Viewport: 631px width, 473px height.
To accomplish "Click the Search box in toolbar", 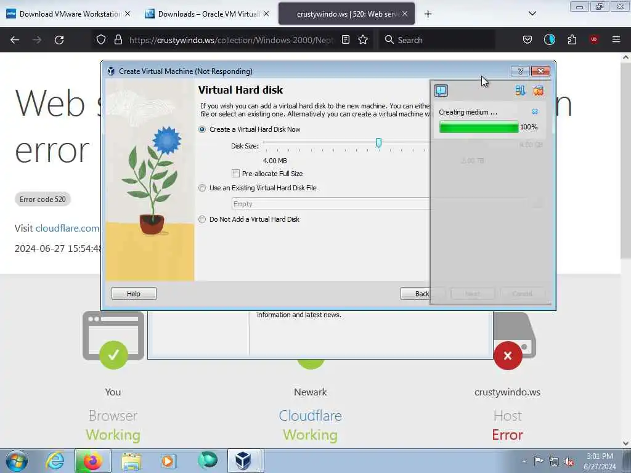I will click(437, 40).
